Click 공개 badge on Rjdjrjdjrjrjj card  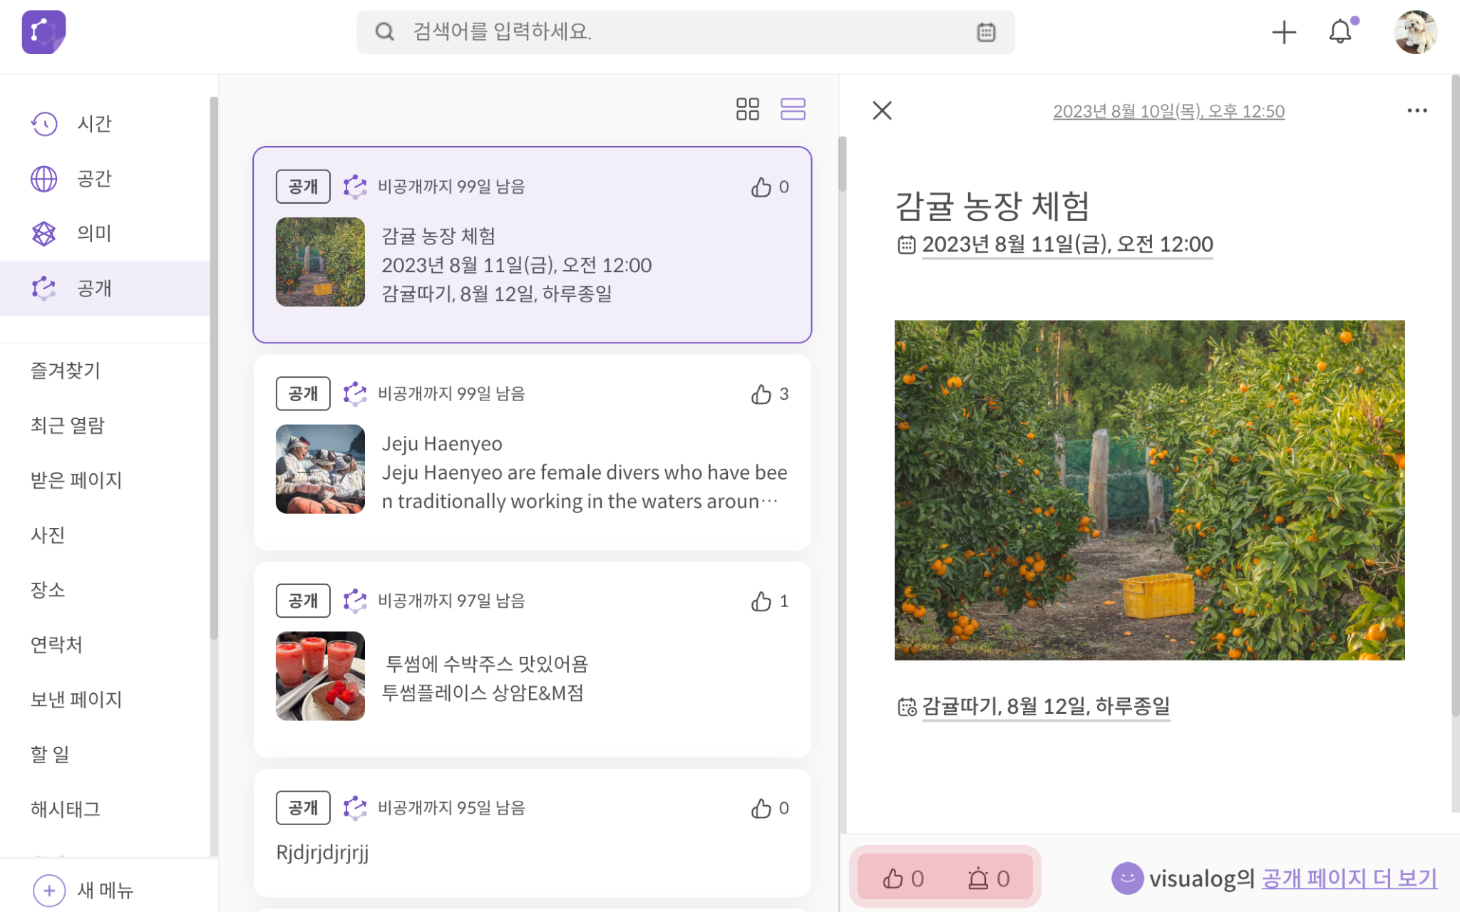pyautogui.click(x=303, y=808)
